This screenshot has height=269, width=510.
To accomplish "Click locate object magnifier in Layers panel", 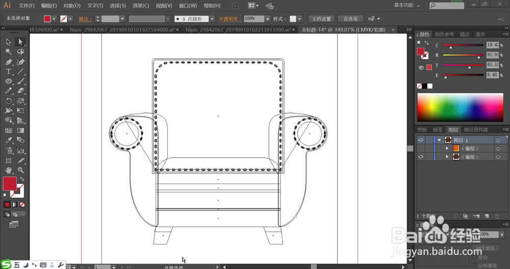I will click(x=456, y=216).
